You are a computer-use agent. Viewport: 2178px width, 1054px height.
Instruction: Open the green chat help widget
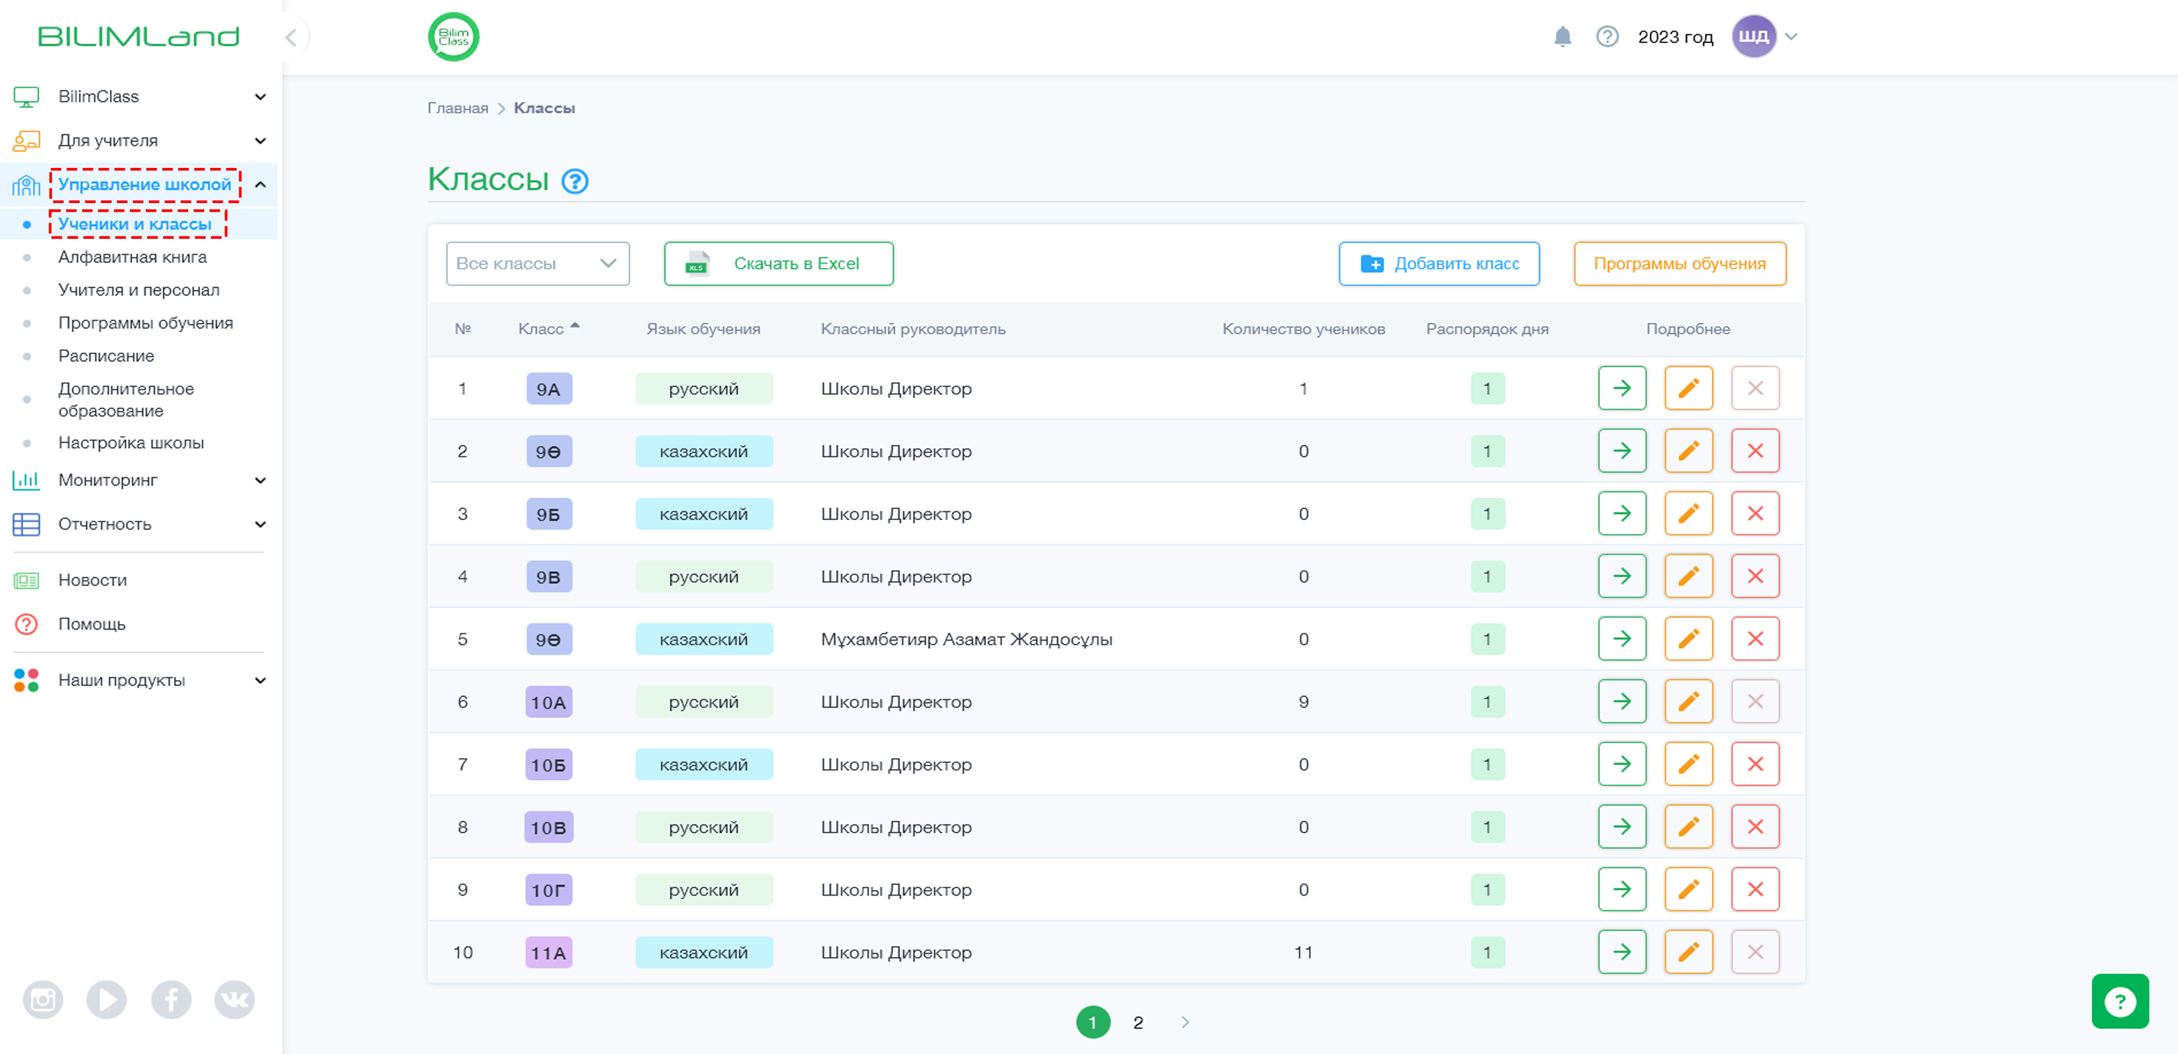pos(2120,1001)
